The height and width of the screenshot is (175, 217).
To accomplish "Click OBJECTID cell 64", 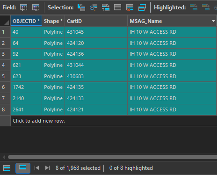I will coord(26,43).
